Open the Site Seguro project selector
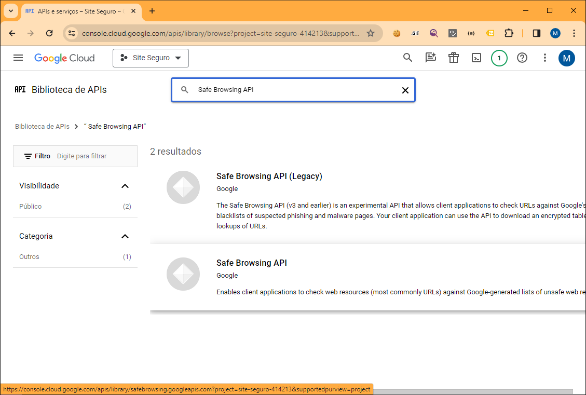 [151, 58]
